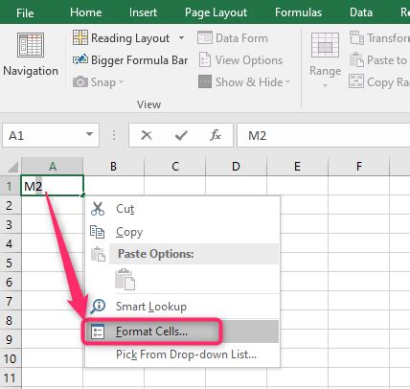This screenshot has width=410, height=389.
Task: Cancel the entry with the X button
Action: [147, 135]
